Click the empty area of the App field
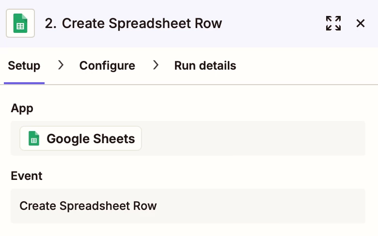Viewport: 378px width, 236px height. [253, 138]
